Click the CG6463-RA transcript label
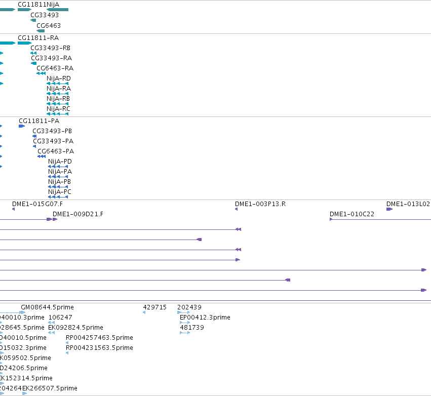Image resolution: width=431 pixels, height=396 pixels. [55, 68]
